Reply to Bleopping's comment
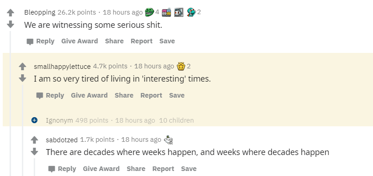Screen dimensions: 373x176 [x=41, y=41]
